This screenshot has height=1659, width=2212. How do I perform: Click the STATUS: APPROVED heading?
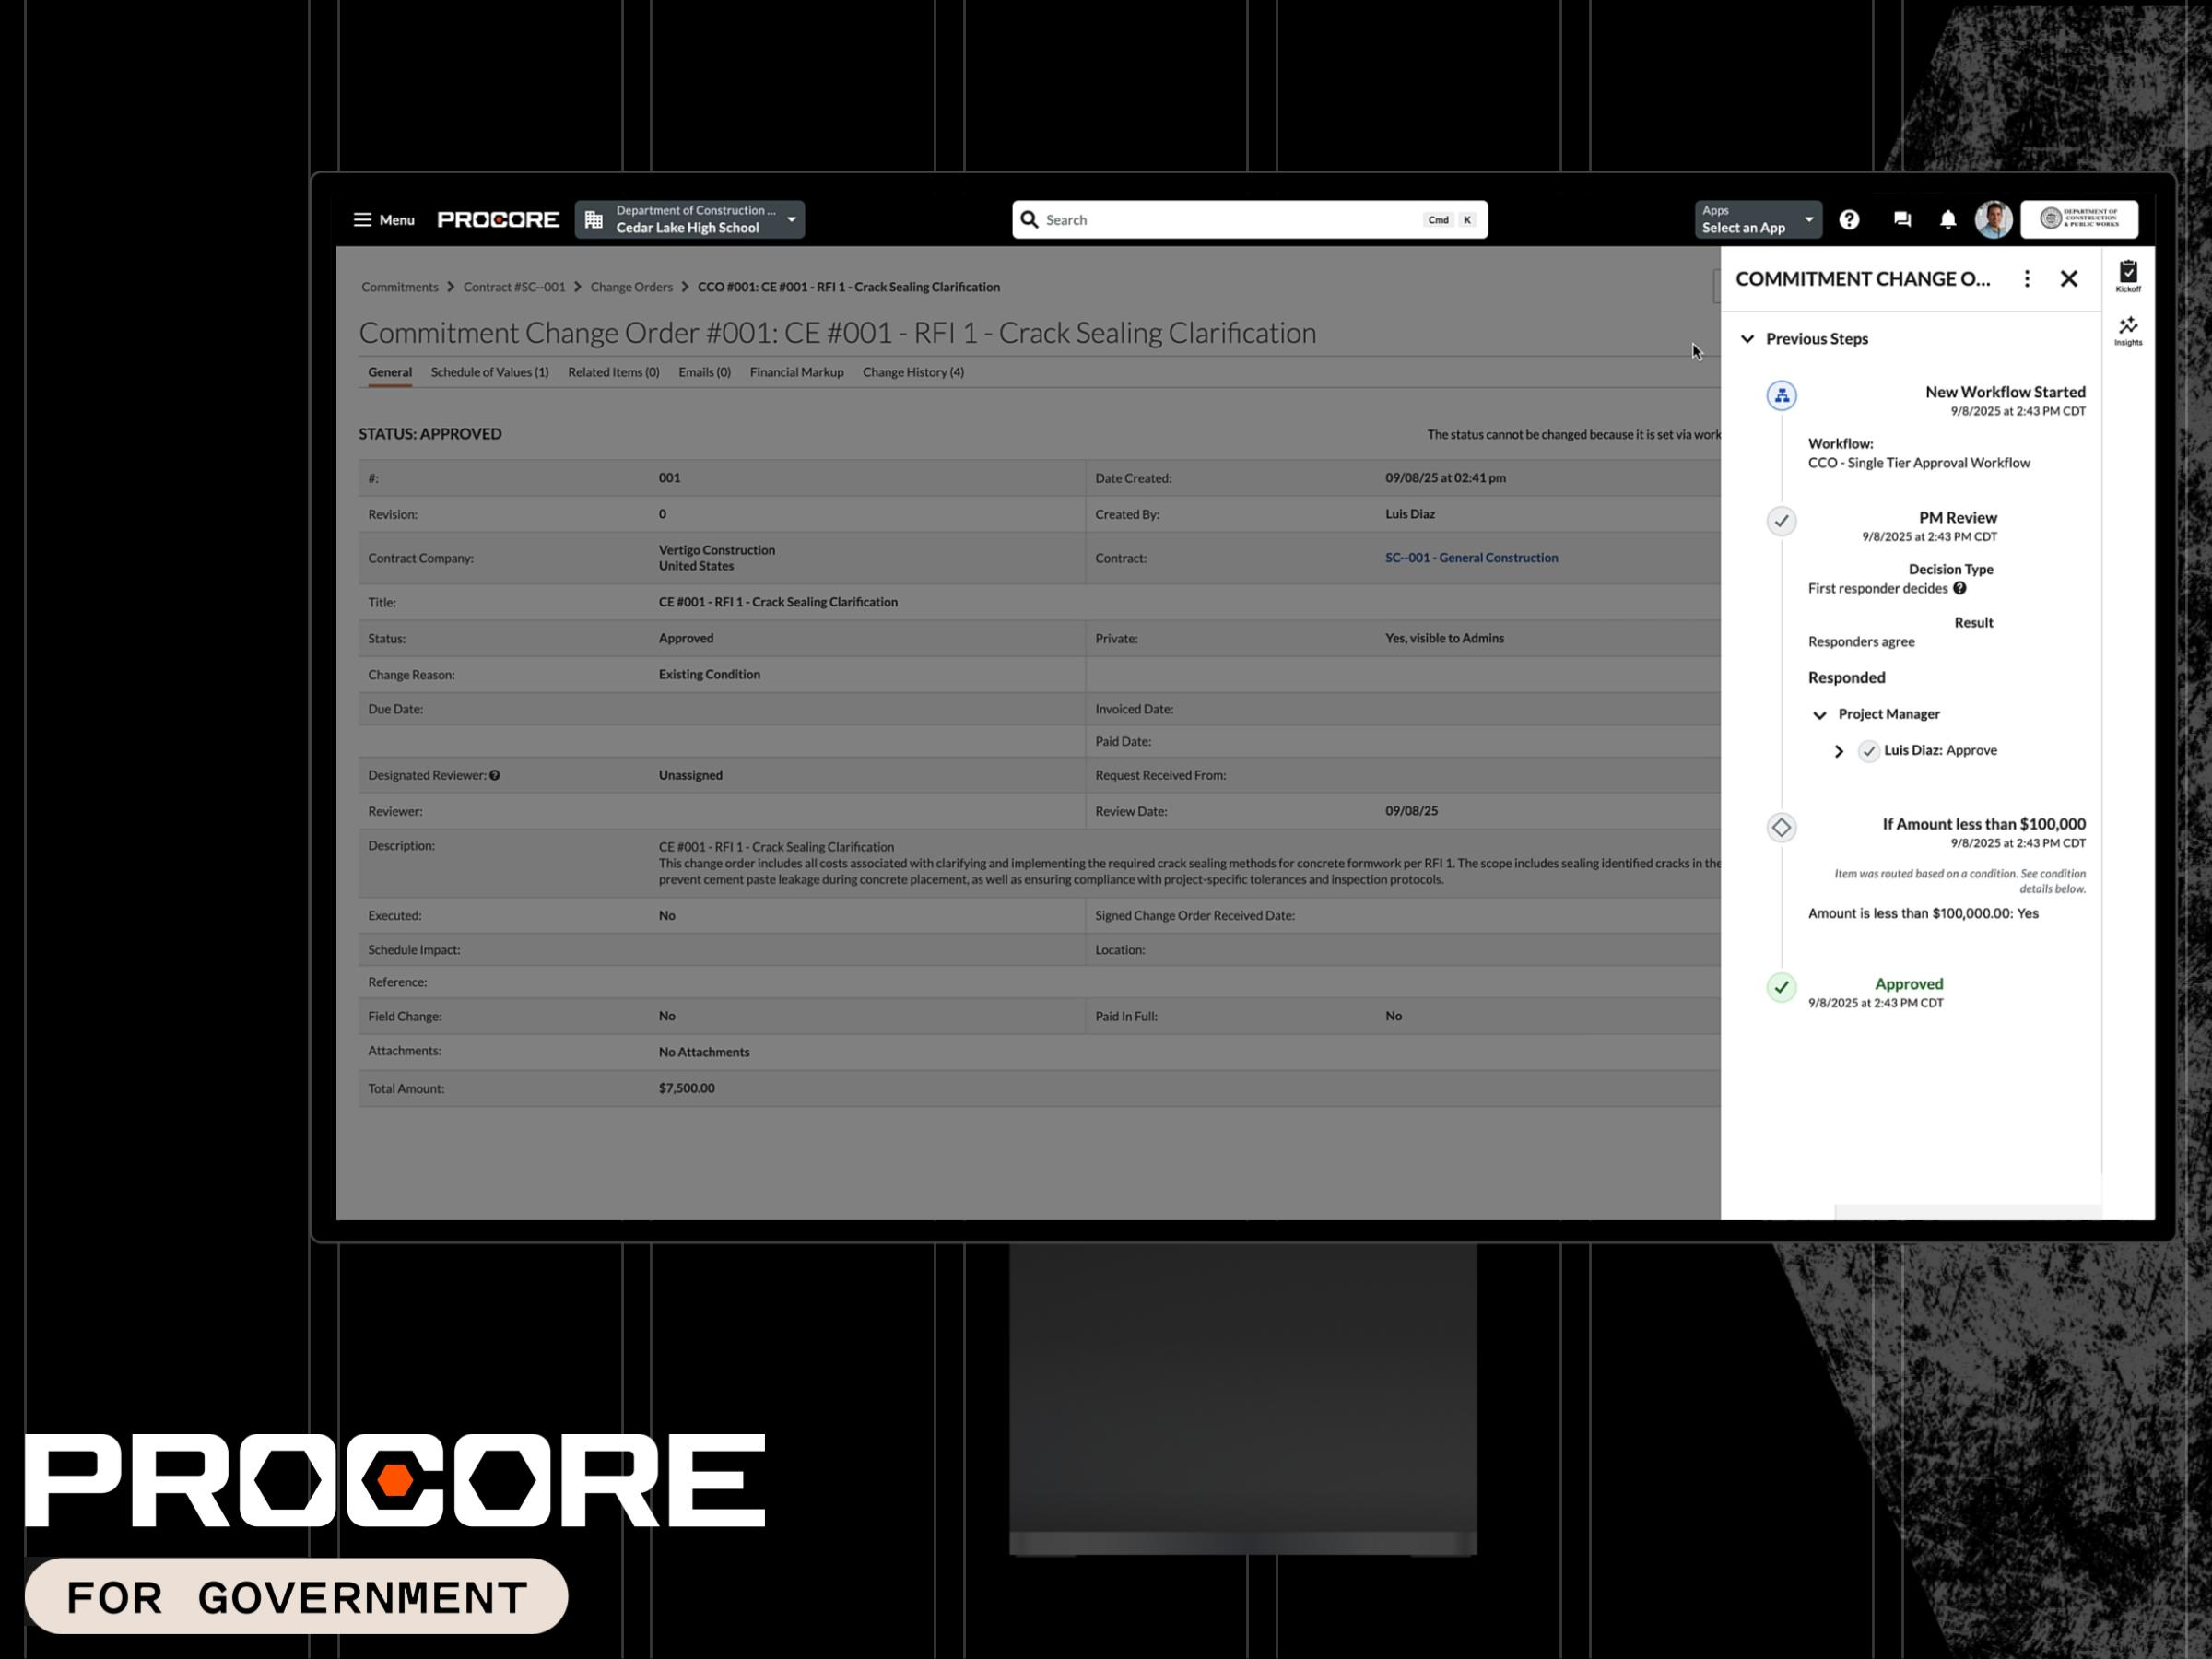coord(430,434)
